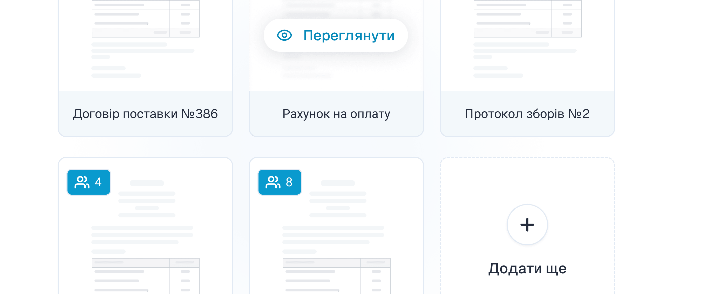Click the Додати ще label
Viewport: 708px width, 294px height.
click(527, 269)
